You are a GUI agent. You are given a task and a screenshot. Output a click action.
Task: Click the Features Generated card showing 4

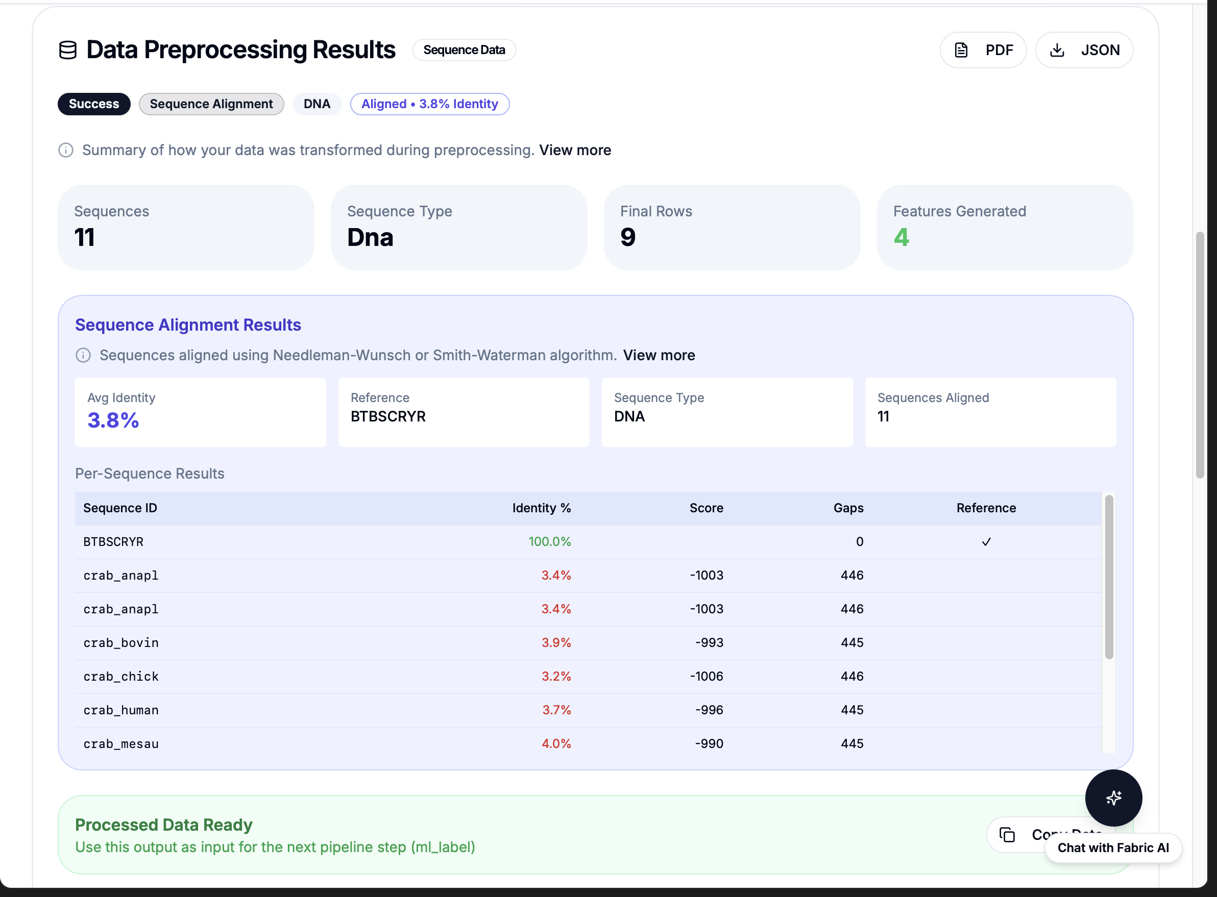(1005, 228)
